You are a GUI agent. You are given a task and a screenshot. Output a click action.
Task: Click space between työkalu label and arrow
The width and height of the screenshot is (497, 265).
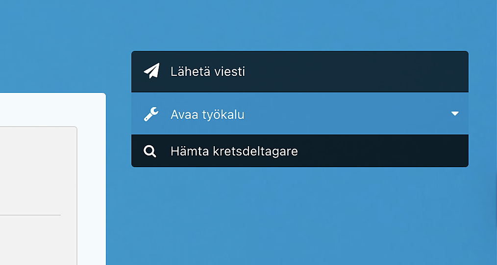[347, 114]
